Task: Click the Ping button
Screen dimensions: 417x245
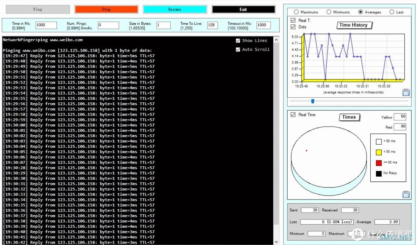Action: pos(38,9)
